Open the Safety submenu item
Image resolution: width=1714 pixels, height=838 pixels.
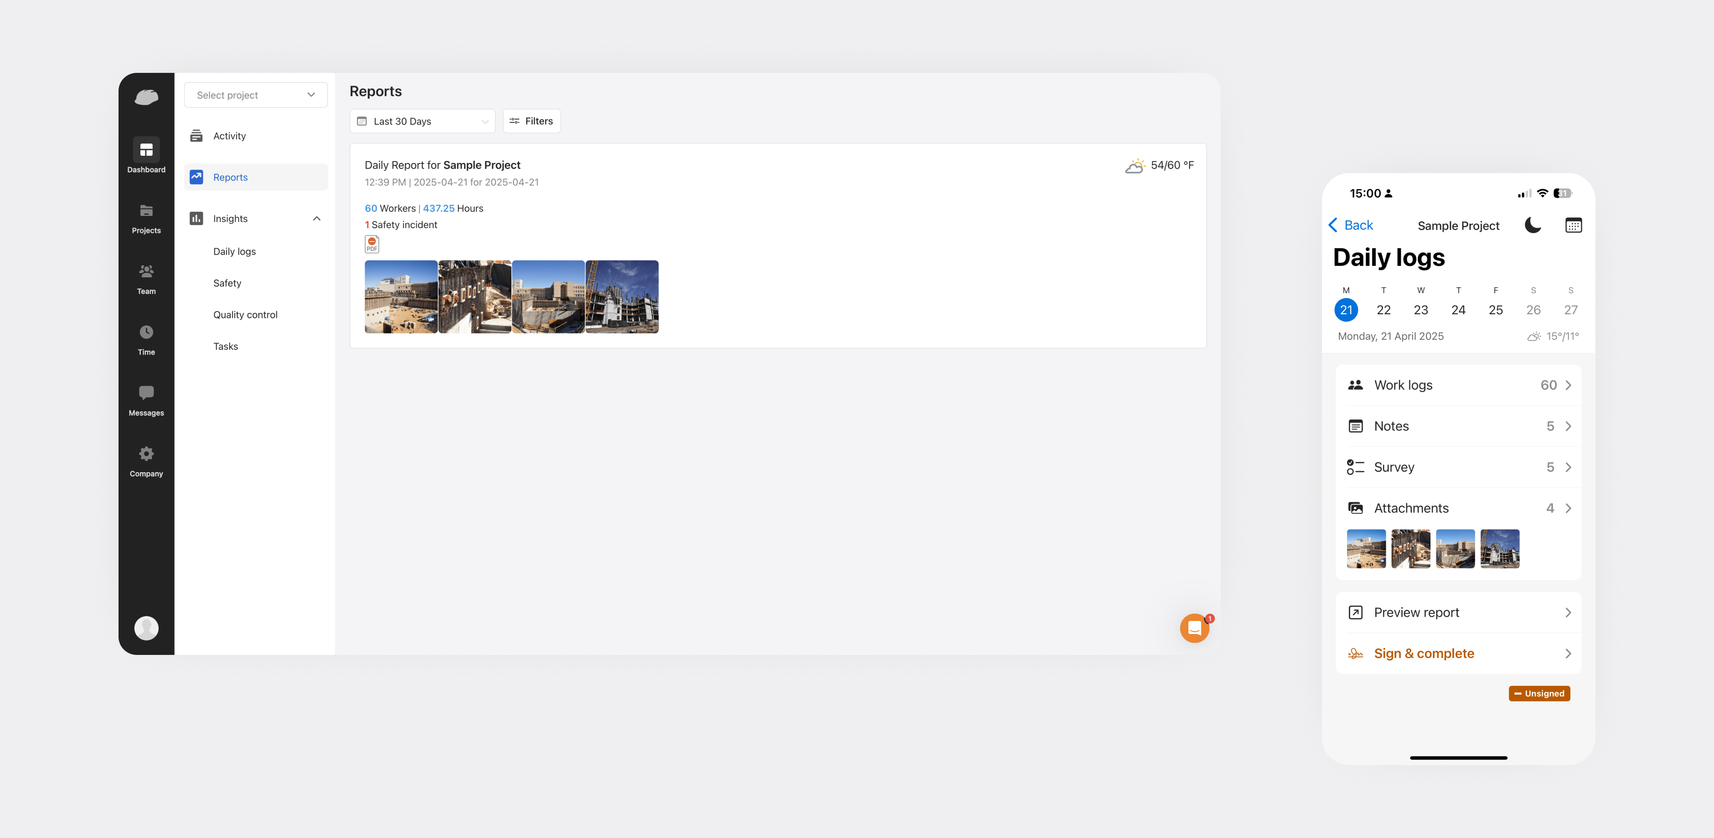227,283
